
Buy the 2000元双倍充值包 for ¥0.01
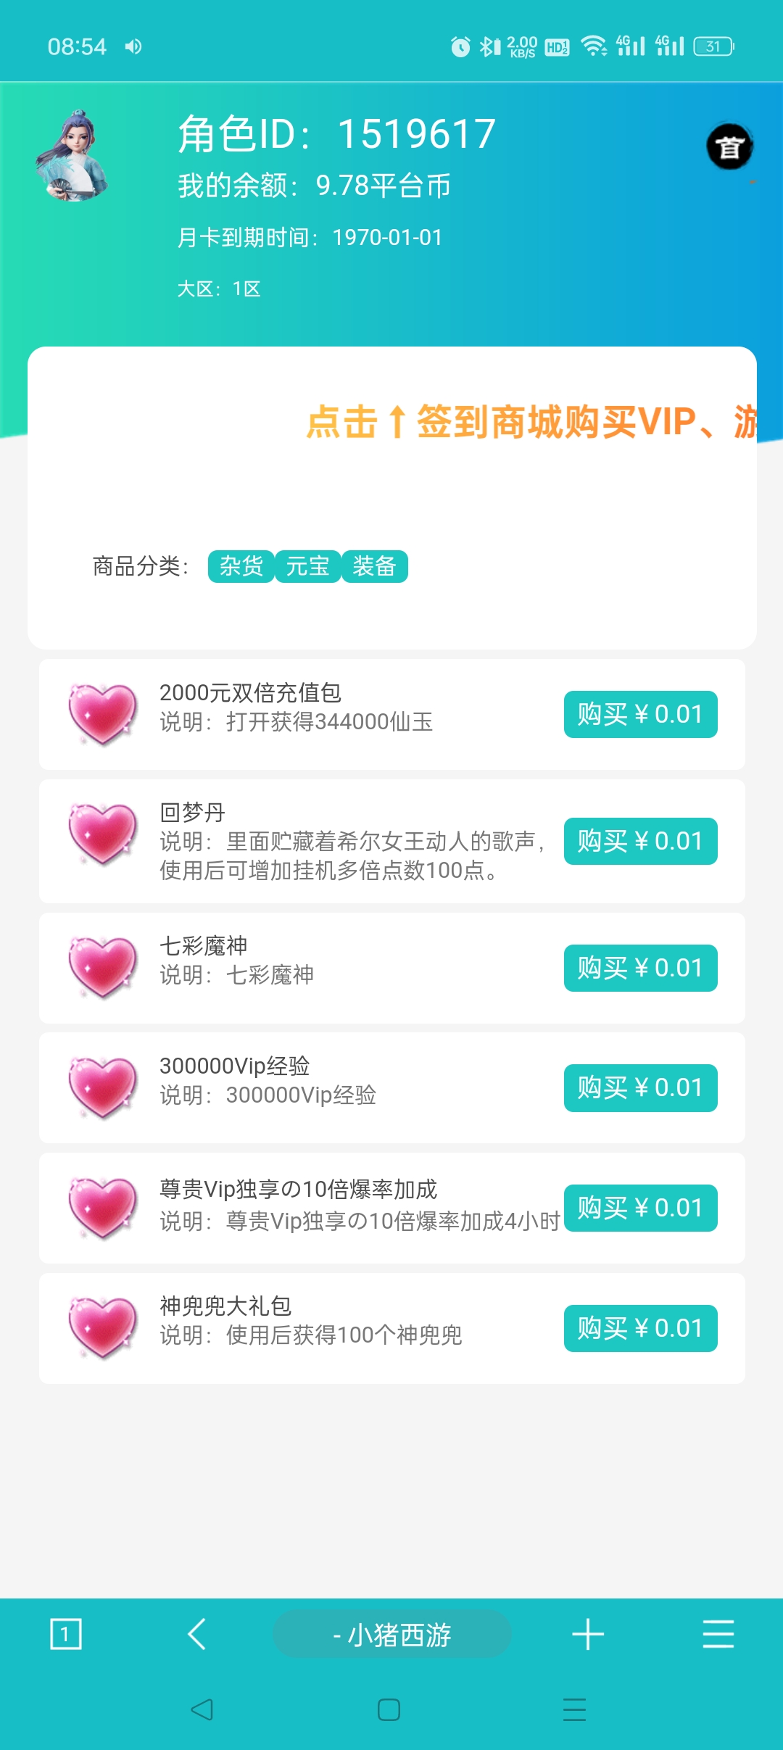pos(640,714)
